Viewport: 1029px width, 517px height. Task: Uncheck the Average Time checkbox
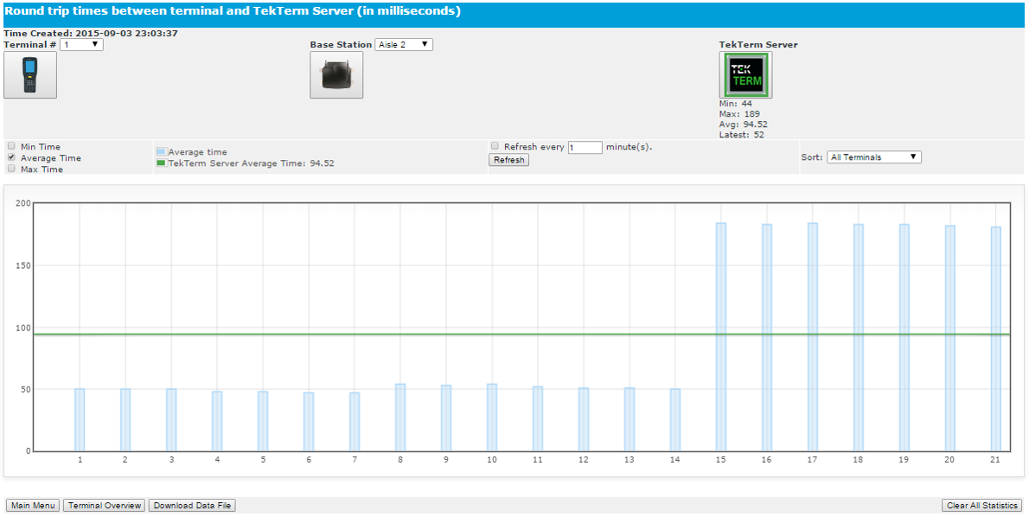(12, 157)
